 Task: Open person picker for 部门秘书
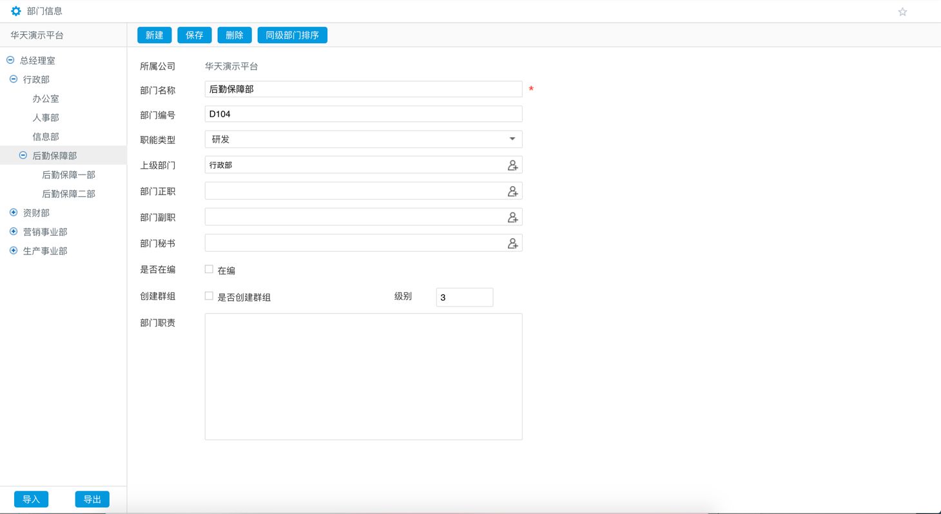[512, 243]
